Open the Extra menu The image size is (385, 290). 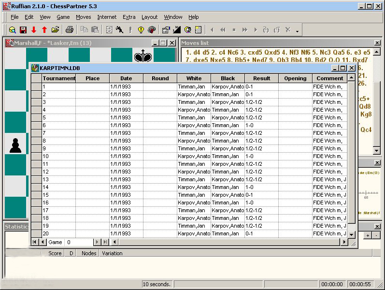[129, 17]
